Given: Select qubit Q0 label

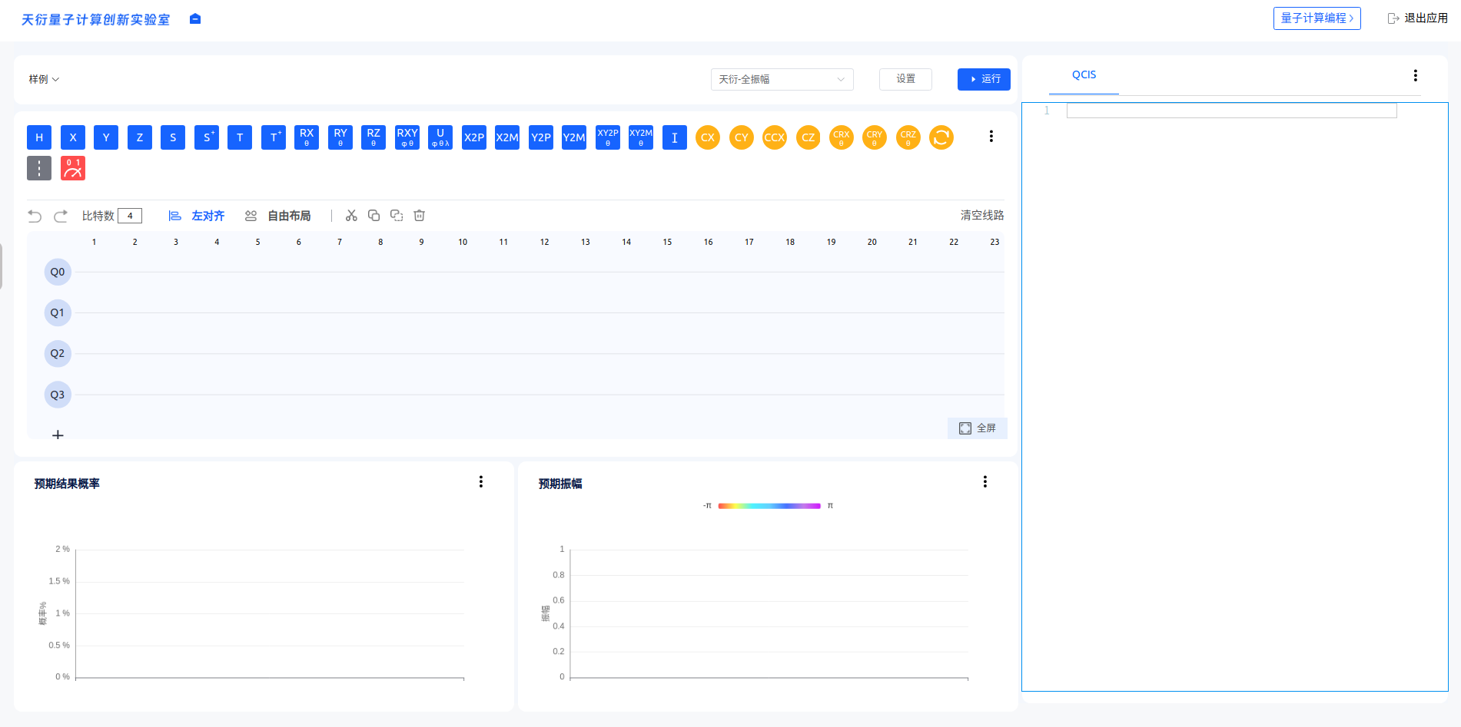Looking at the screenshot, I should pos(58,272).
